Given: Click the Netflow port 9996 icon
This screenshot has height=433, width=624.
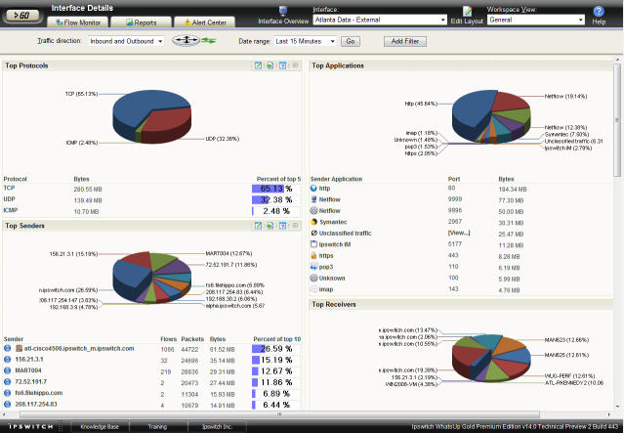Looking at the screenshot, I should coord(313,210).
